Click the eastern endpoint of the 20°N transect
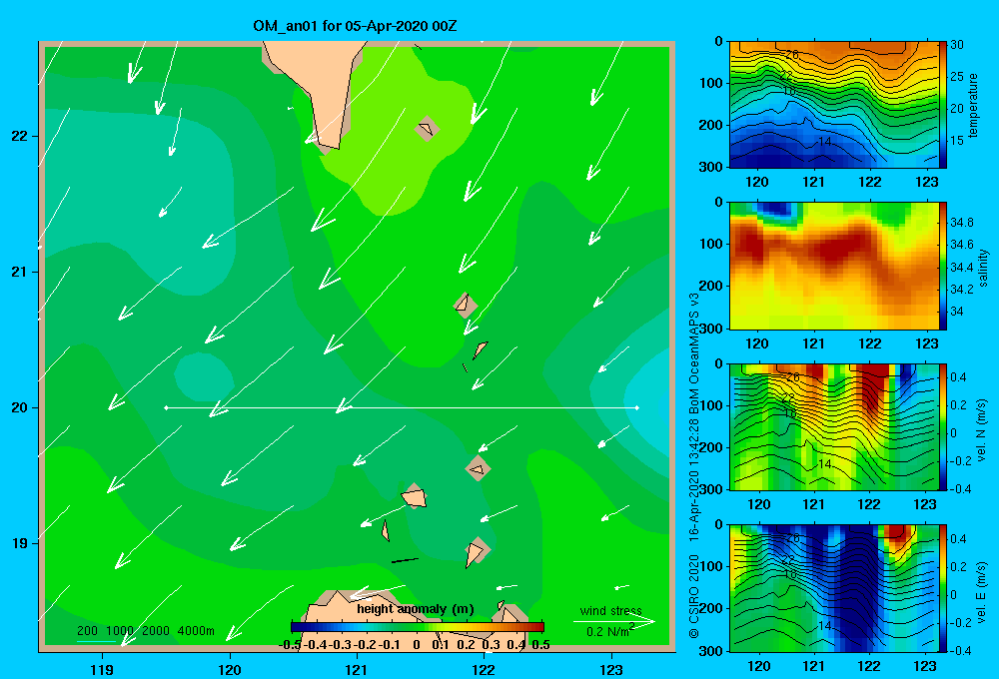Screen dimensions: 999x679 636,407
